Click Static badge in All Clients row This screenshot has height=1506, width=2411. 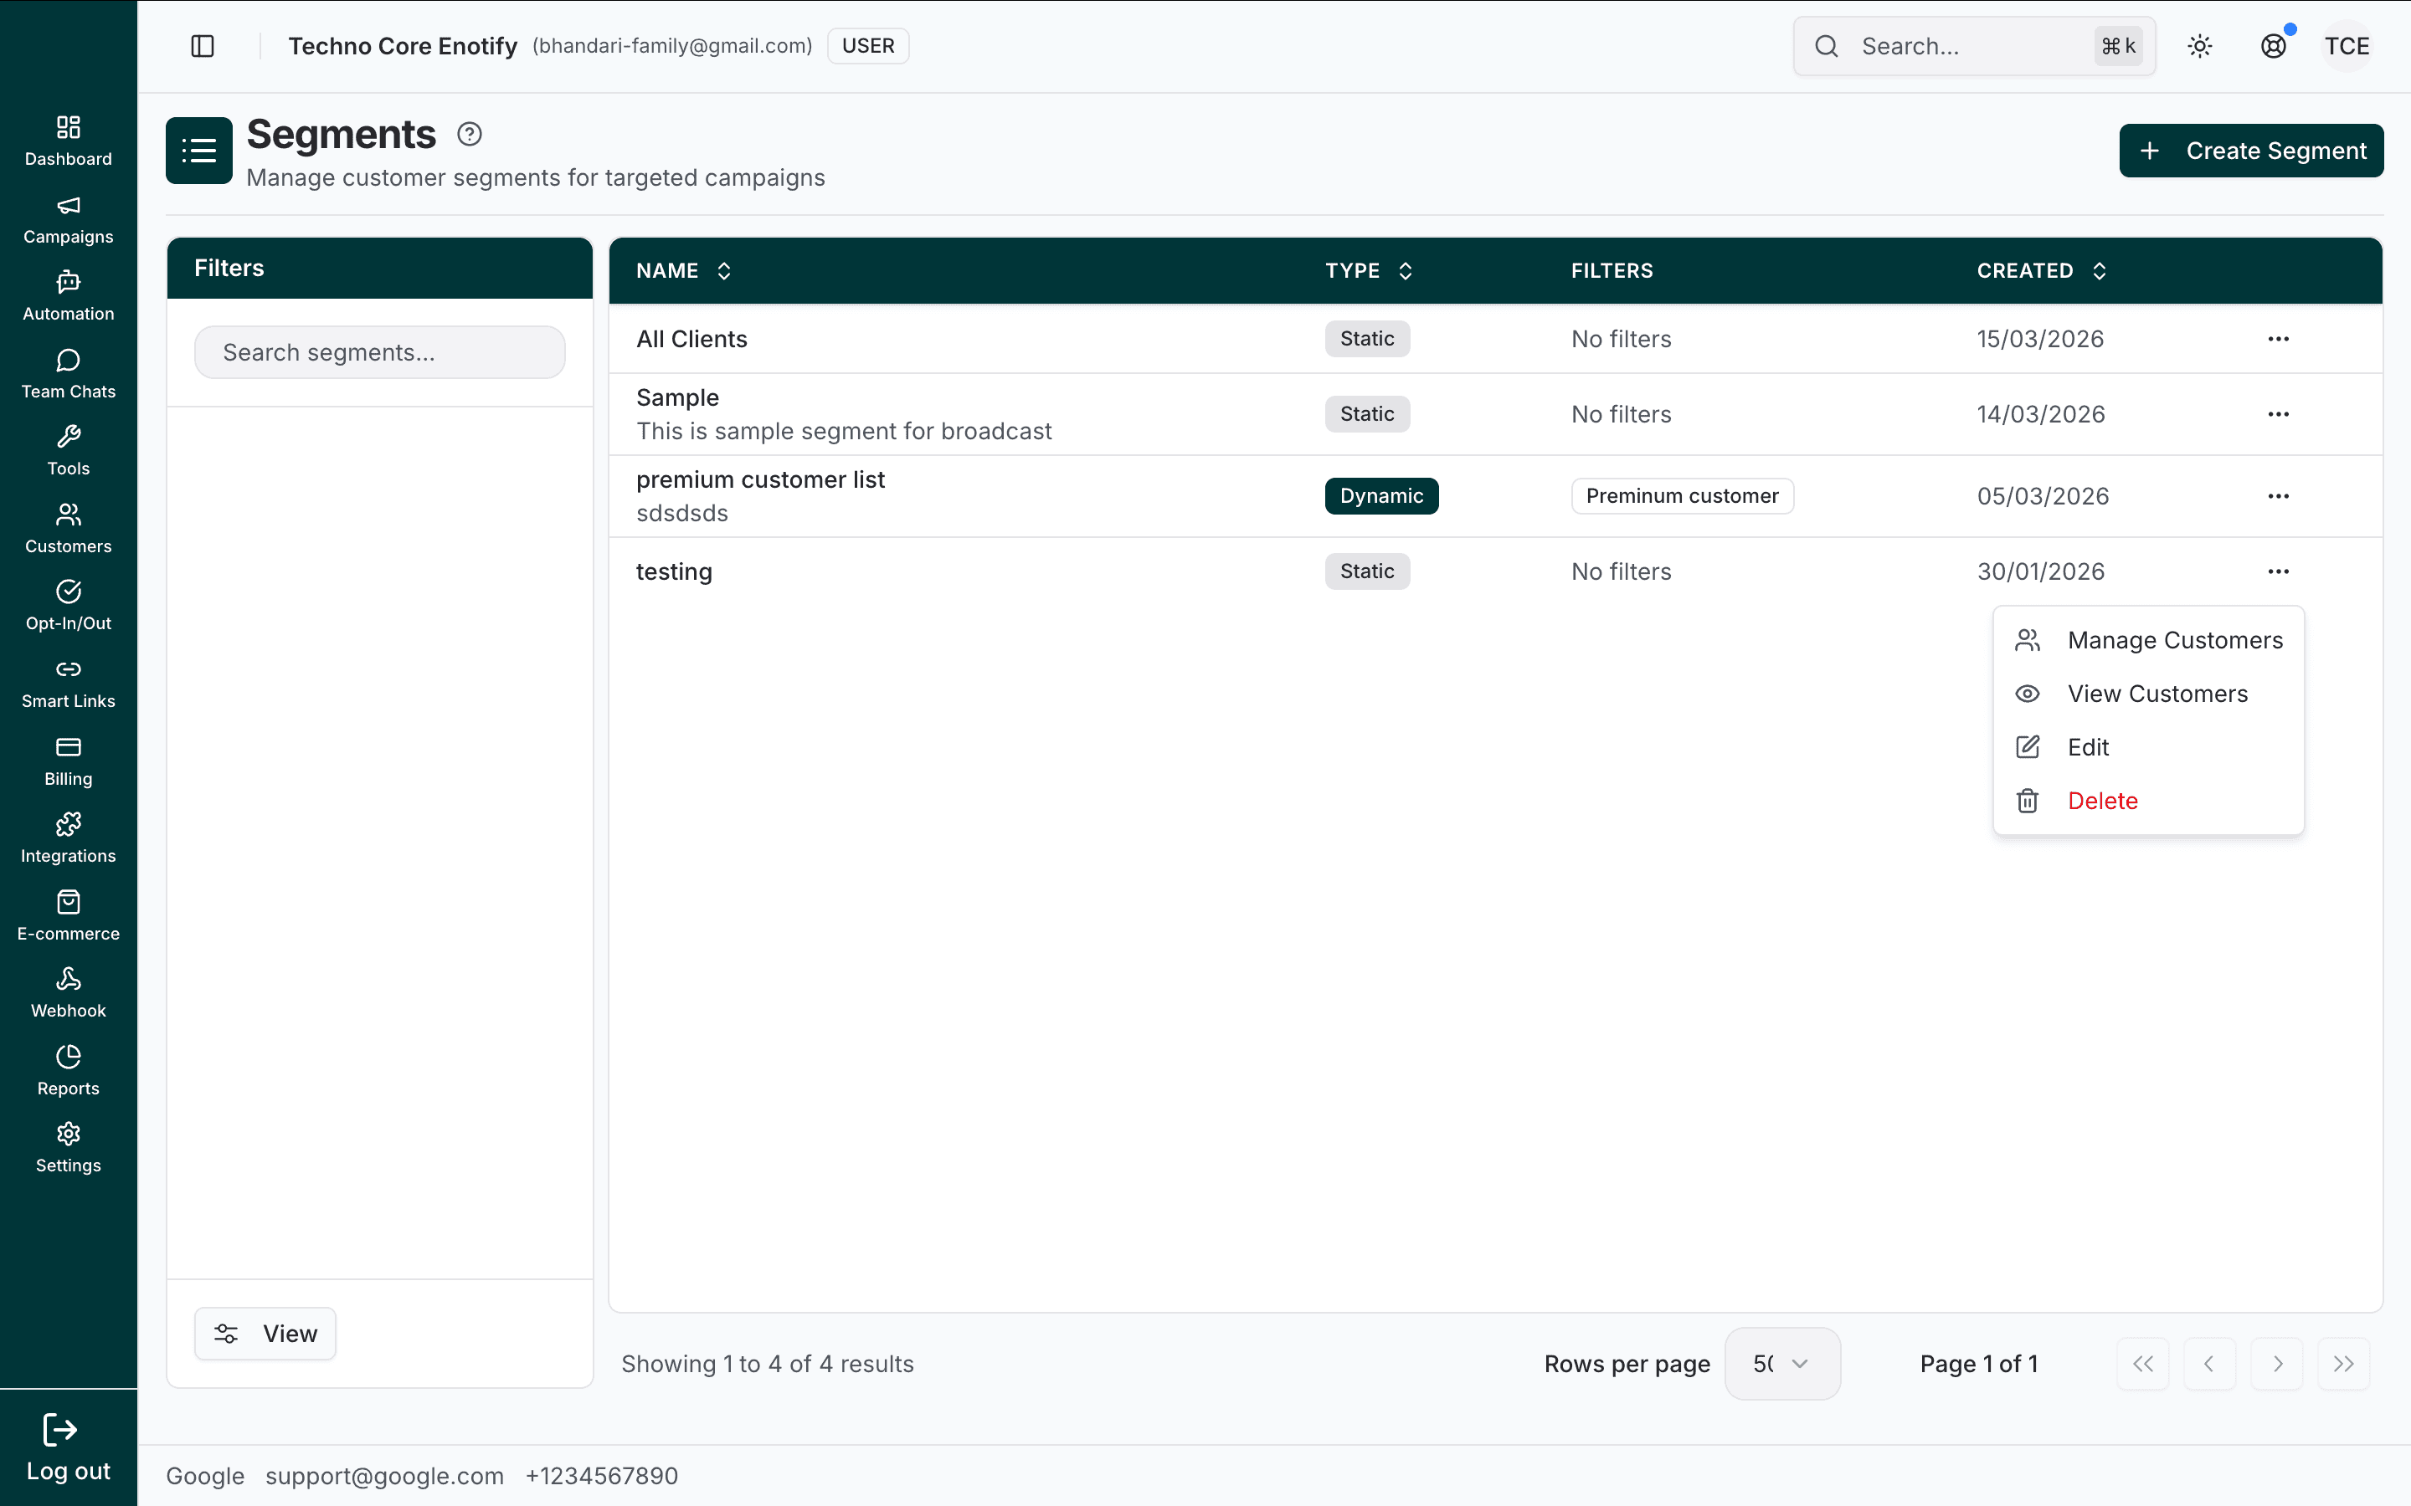[x=1367, y=339]
